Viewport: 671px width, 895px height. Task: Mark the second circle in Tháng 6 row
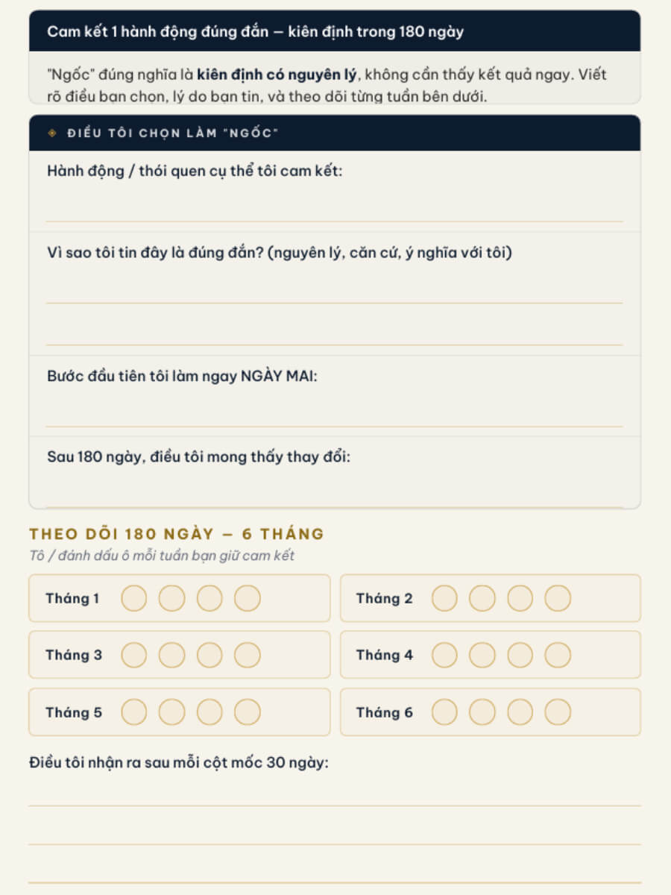tap(482, 712)
